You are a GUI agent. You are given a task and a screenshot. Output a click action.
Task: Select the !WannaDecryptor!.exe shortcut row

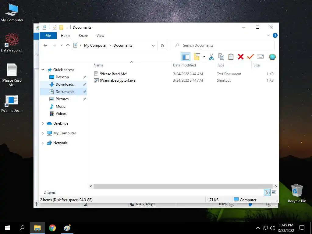tap(184, 80)
